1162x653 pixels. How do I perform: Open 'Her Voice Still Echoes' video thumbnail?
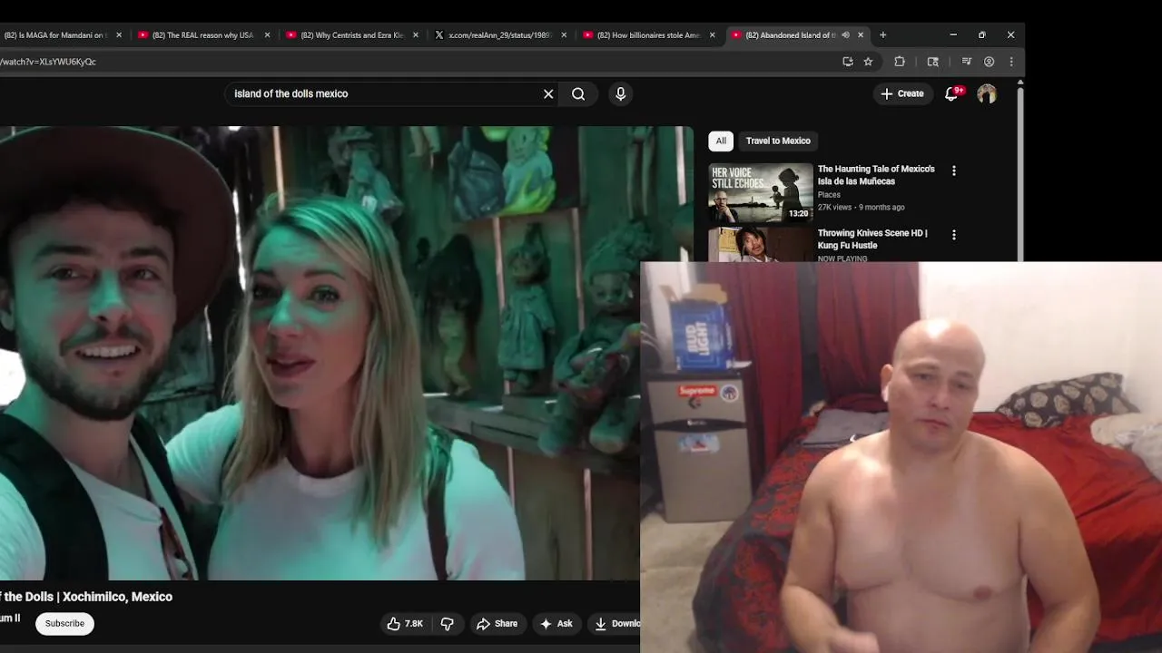pyautogui.click(x=761, y=192)
